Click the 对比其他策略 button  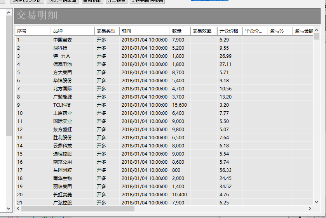(62, 1)
